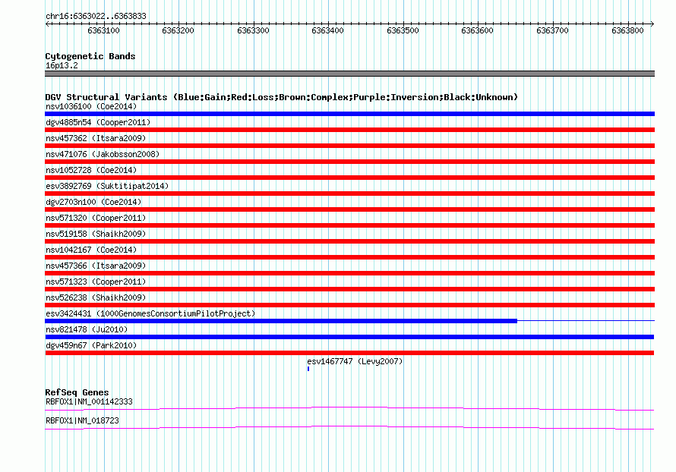Image resolution: width=676 pixels, height=472 pixels.
Task: Click the 6363300 ruler position label
Action: coord(253,30)
